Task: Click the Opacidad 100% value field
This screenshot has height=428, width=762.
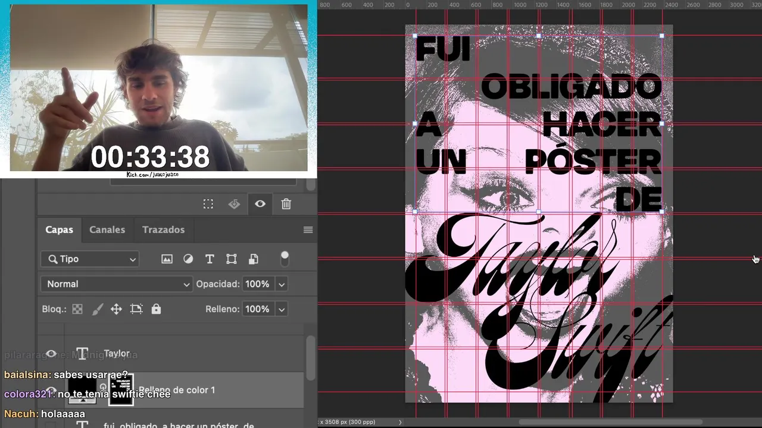Action: coord(257,284)
